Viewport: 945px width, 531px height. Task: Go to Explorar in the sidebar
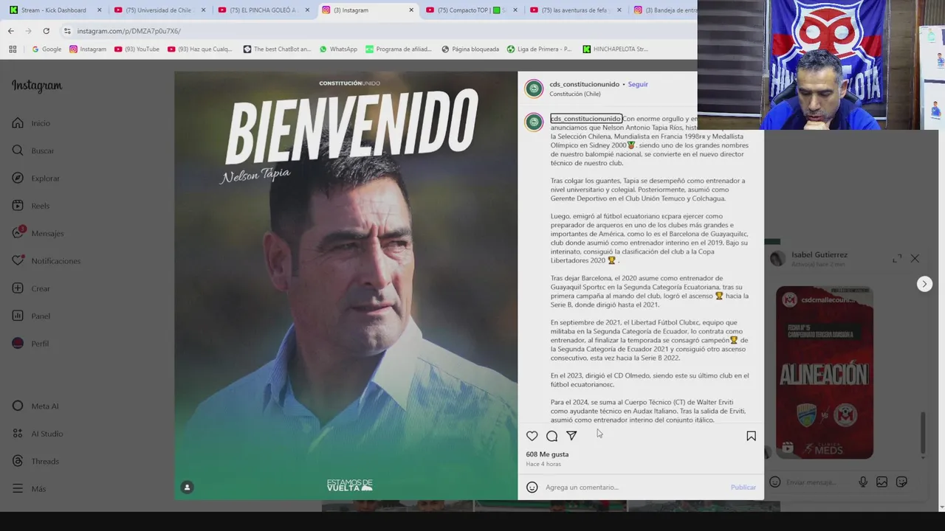[x=35, y=178]
